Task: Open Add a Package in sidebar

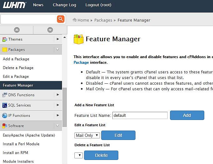Action: click(16, 59)
